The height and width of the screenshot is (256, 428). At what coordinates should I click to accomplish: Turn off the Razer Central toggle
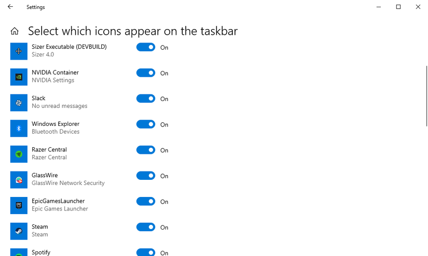[146, 150]
